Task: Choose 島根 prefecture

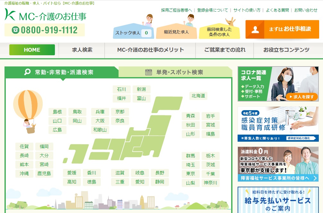Action: click(57, 112)
